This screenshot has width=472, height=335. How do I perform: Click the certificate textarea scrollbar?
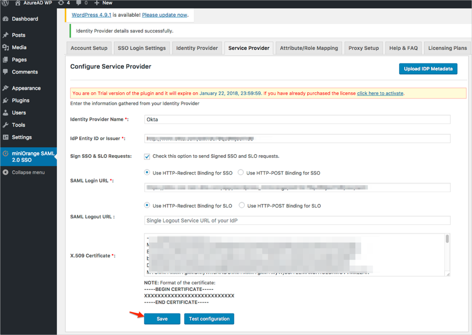point(447,240)
